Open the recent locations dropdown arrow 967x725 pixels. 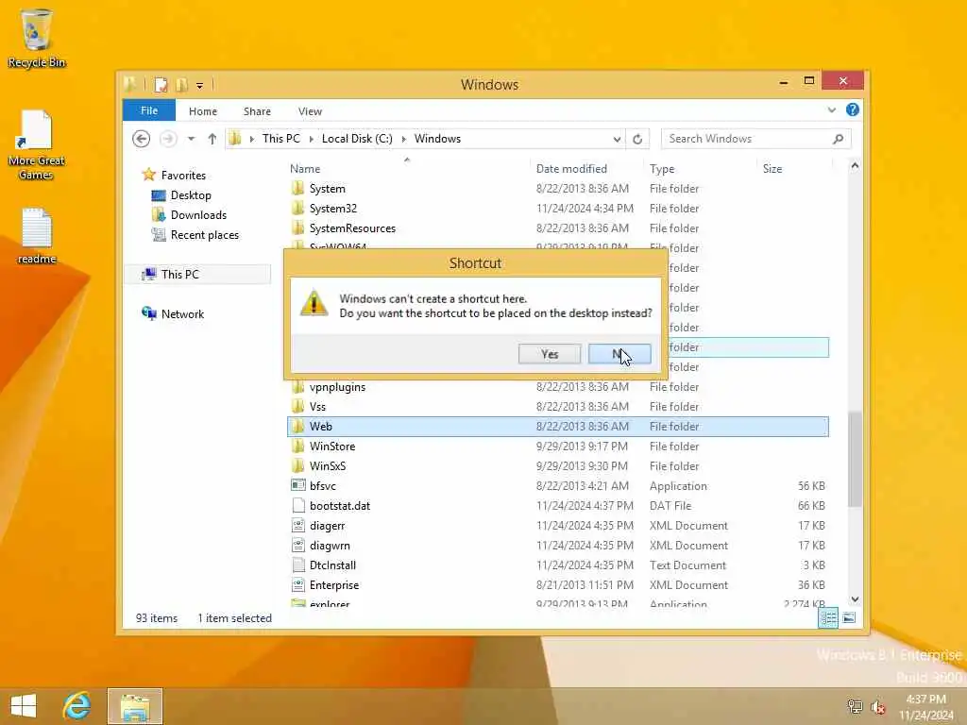pyautogui.click(x=191, y=139)
